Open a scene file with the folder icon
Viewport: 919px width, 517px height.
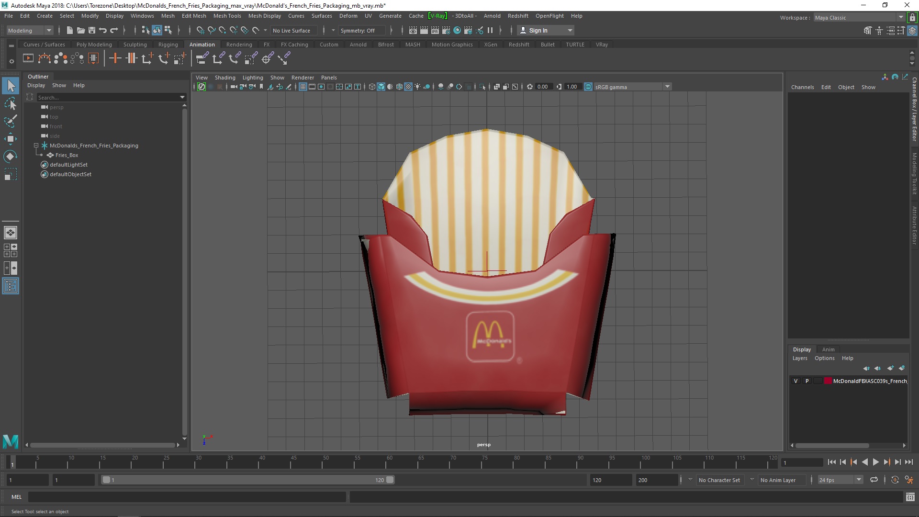(80, 30)
